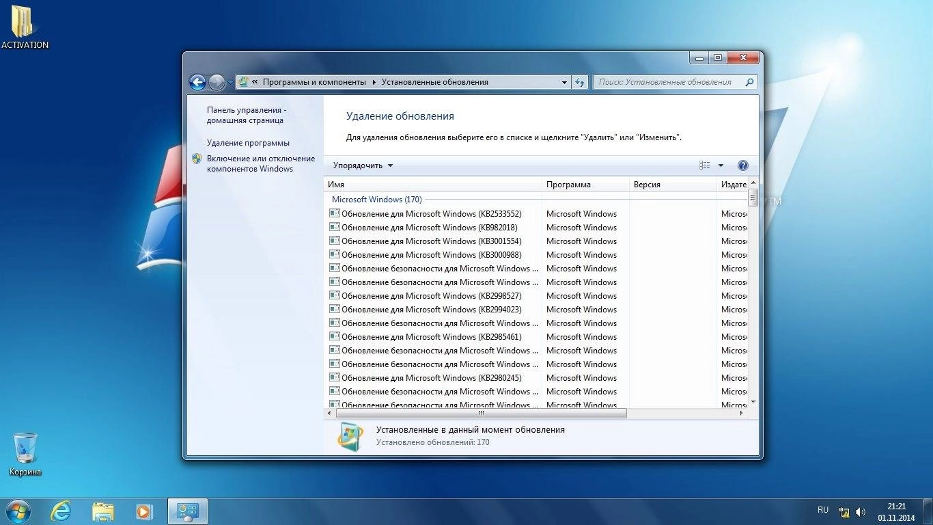Click the icon of update KB2533552
Image resolution: width=933 pixels, height=525 pixels.
335,213
